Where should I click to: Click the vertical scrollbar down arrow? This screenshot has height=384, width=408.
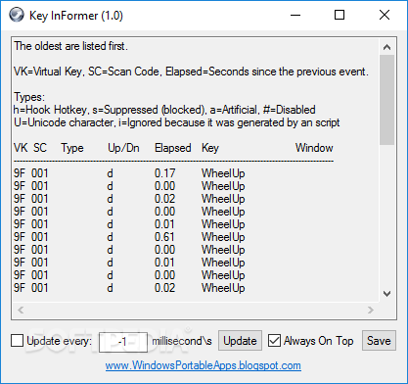(386, 294)
